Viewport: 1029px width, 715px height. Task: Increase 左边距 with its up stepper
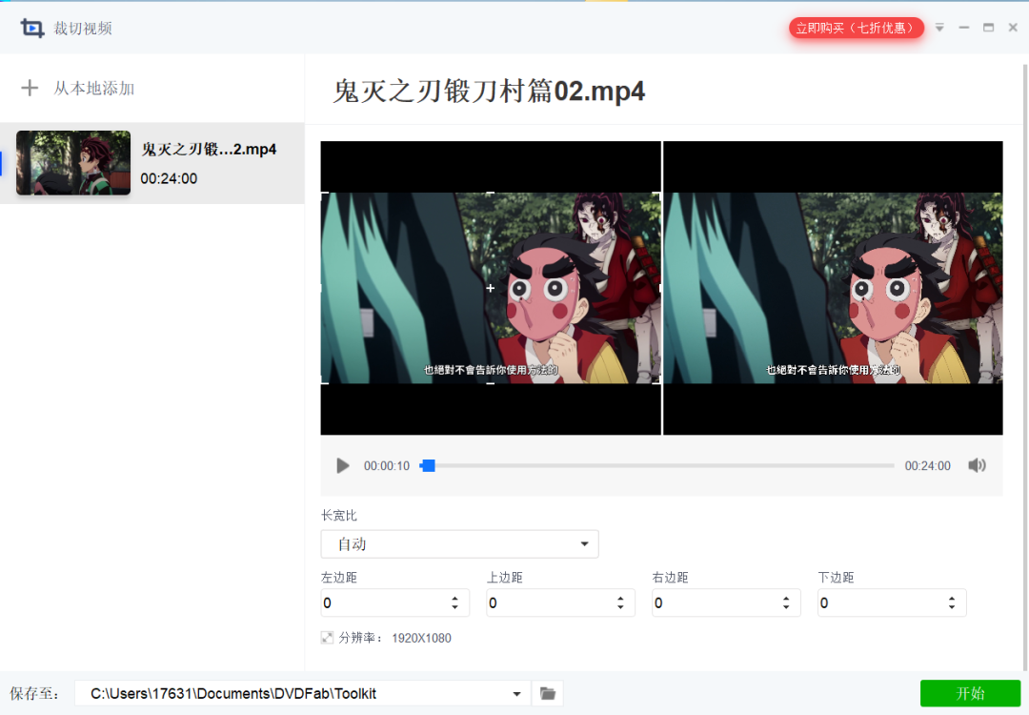point(454,598)
